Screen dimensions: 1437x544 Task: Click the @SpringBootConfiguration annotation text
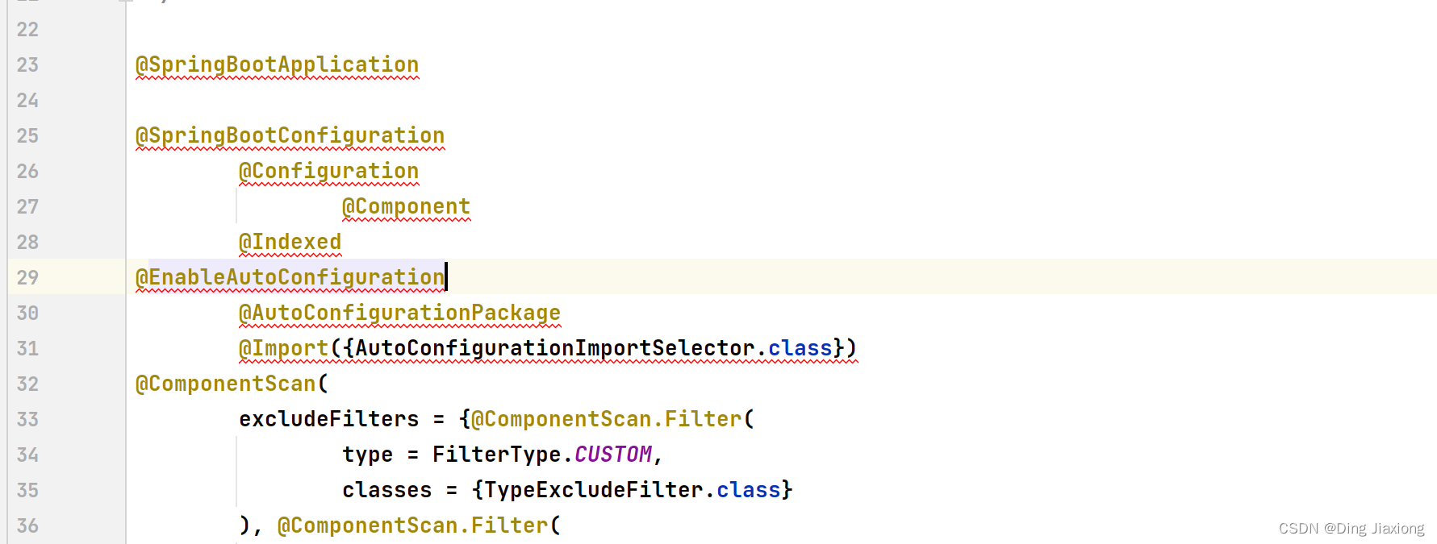point(290,135)
